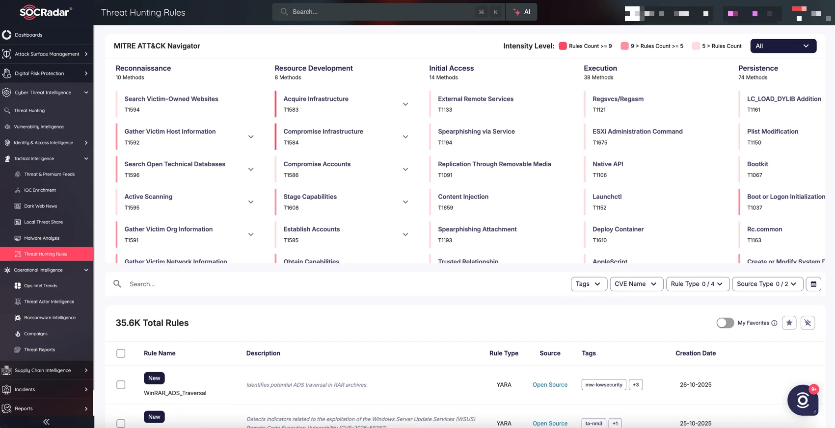Open the Tags filter dropdown

click(x=589, y=284)
